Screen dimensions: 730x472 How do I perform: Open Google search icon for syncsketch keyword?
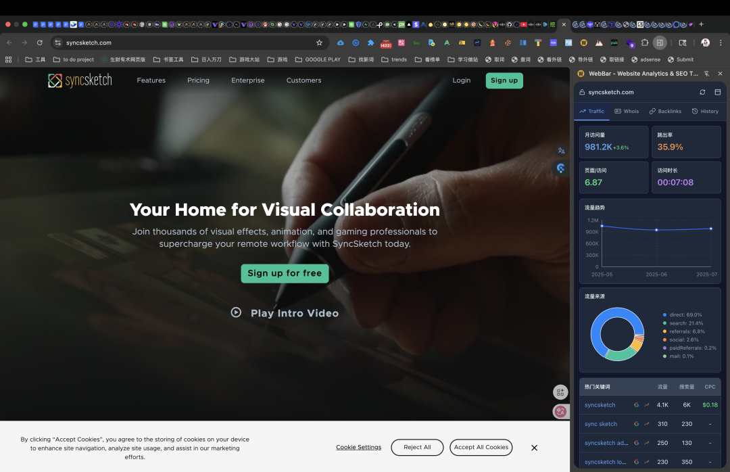click(637, 405)
